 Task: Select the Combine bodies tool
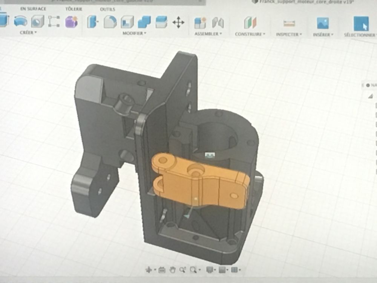pyautogui.click(x=144, y=22)
